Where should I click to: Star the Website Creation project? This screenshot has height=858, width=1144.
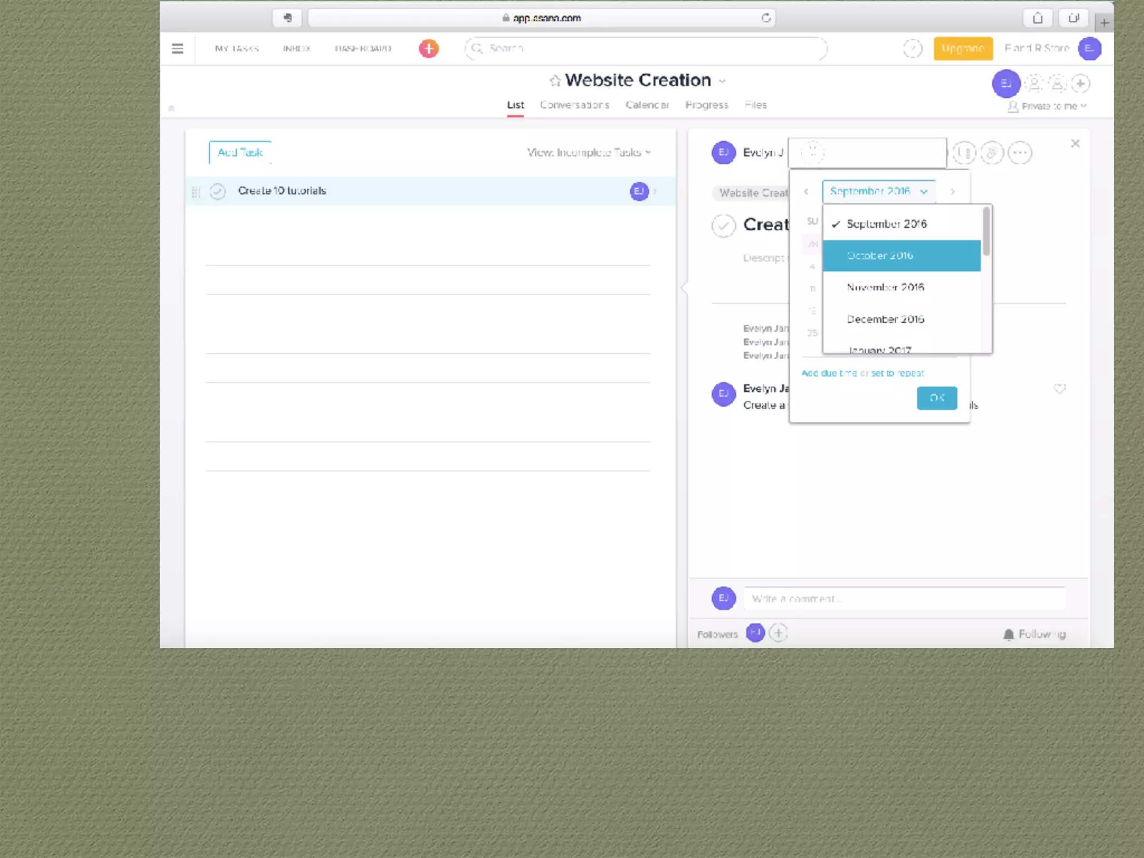coord(555,81)
